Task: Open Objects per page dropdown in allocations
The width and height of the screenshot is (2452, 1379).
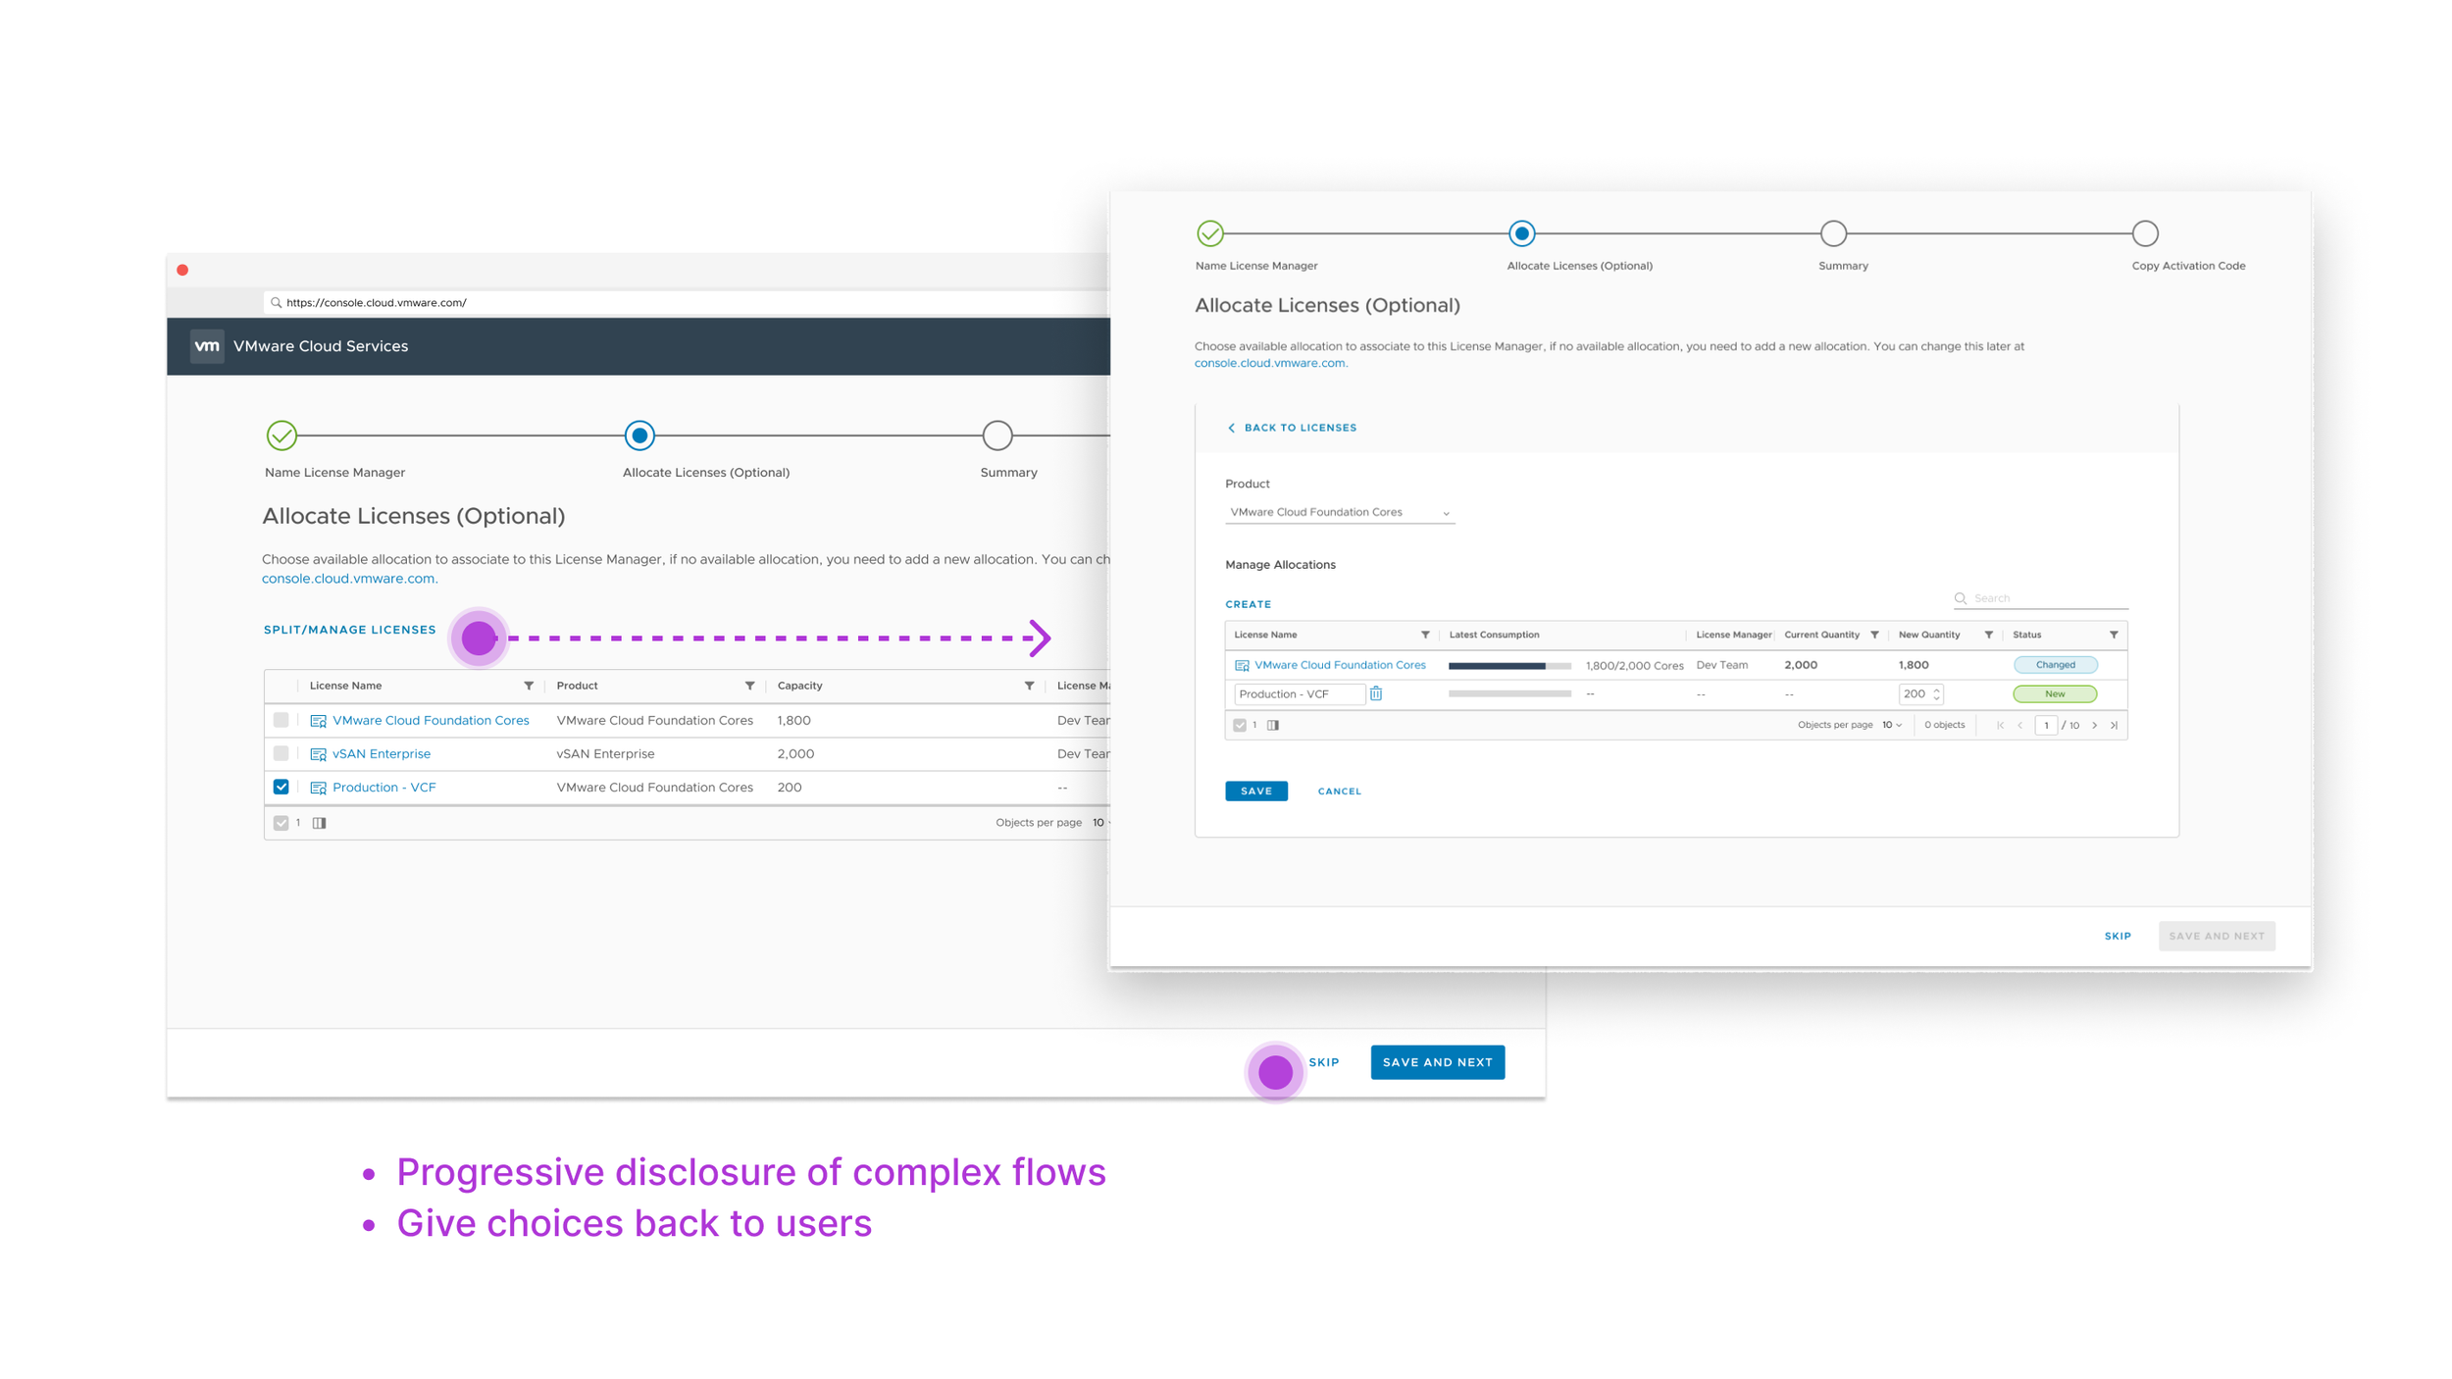Action: click(1892, 725)
